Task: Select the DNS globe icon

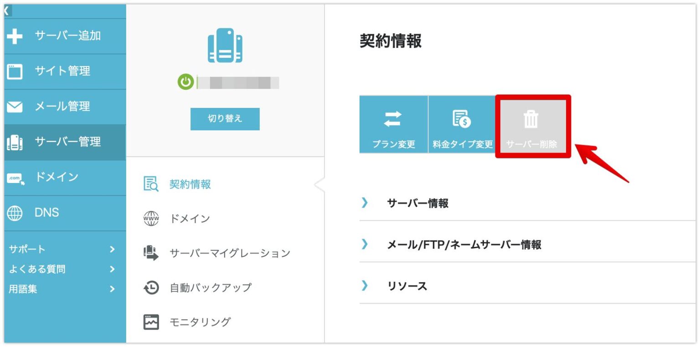Action: (x=14, y=212)
